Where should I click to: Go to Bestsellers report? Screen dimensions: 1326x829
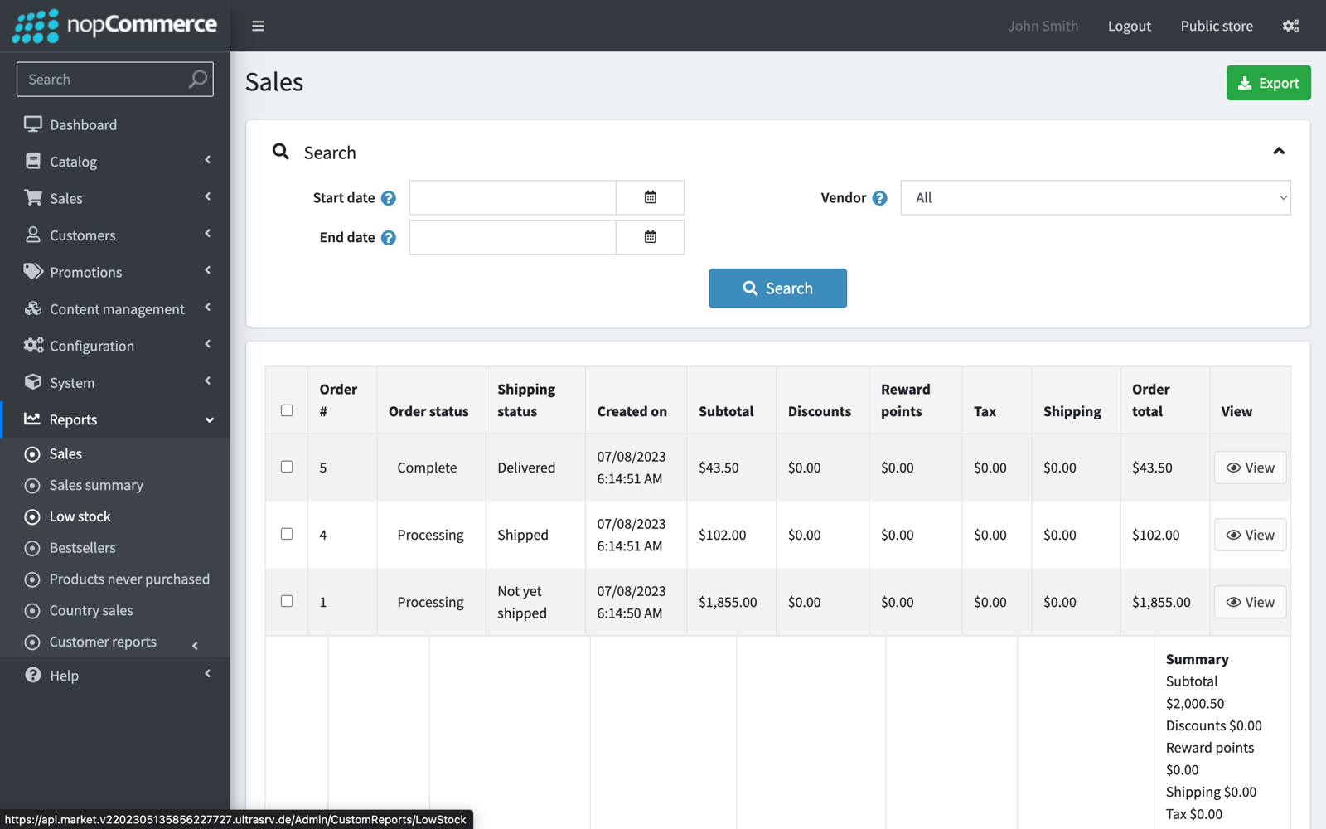(x=82, y=548)
